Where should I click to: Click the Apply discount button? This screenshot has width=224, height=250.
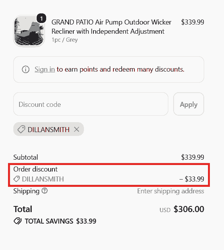tap(189, 104)
